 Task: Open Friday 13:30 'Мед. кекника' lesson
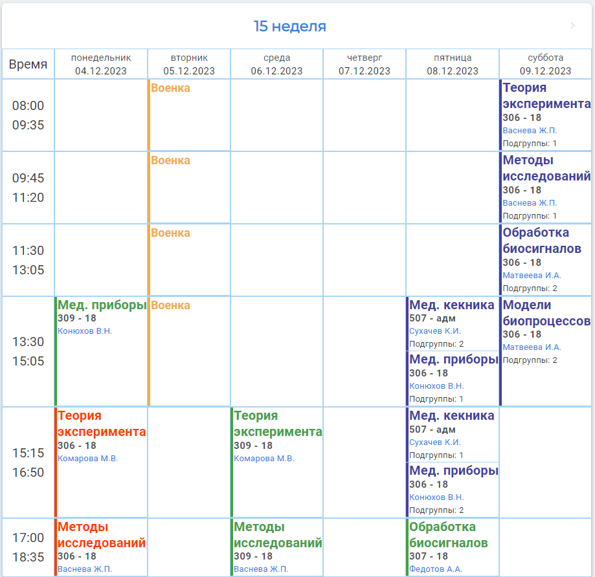(452, 305)
